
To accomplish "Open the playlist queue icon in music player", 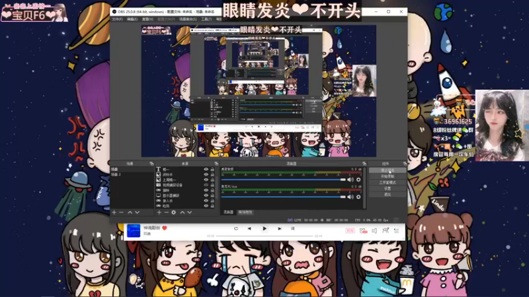I will click(396, 230).
